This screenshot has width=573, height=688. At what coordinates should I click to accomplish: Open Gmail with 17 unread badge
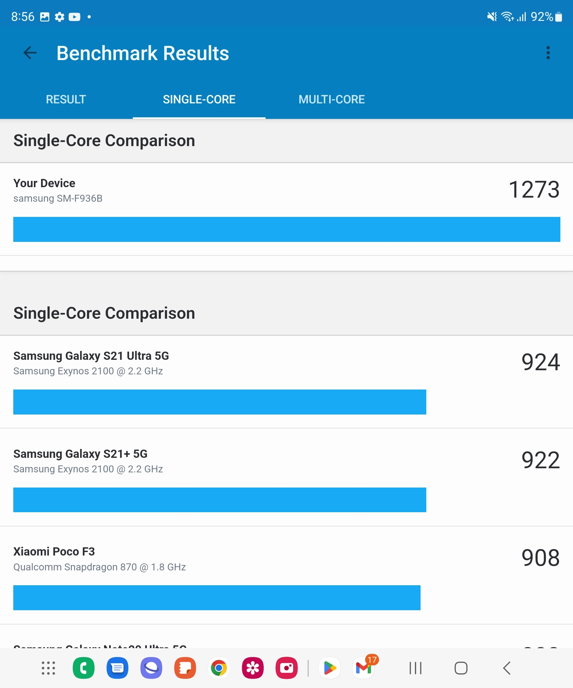(364, 668)
